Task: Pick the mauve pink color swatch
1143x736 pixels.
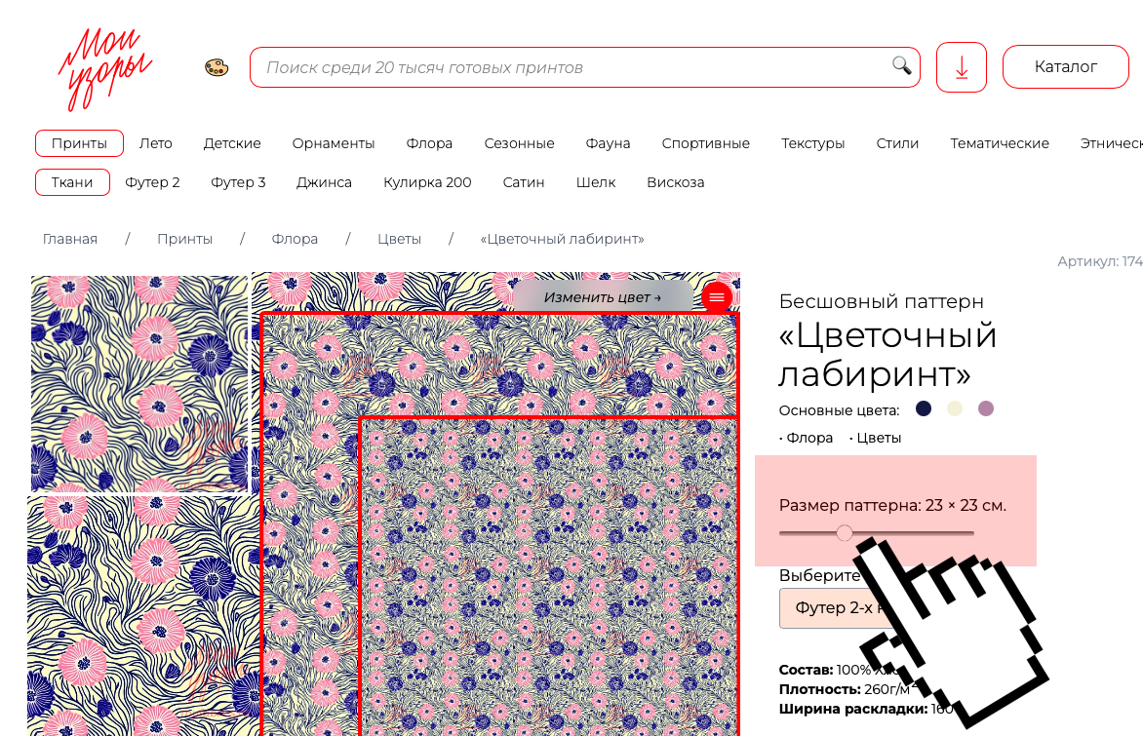Action: pyautogui.click(x=986, y=408)
